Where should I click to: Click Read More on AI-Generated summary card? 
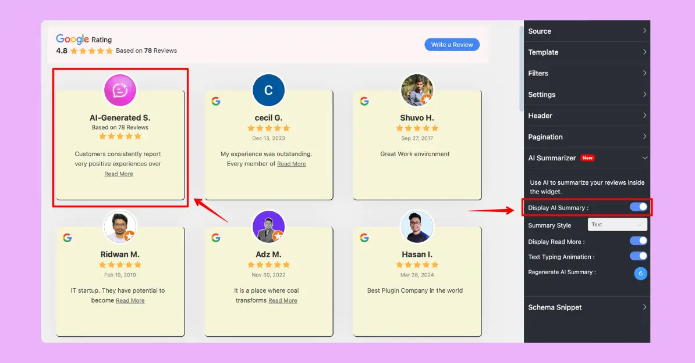pos(119,174)
